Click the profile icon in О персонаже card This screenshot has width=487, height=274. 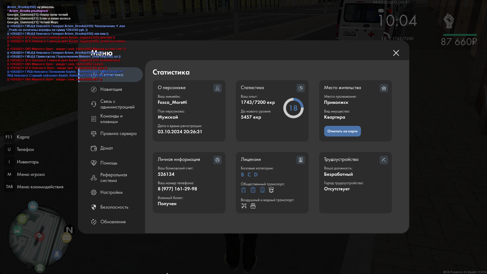(x=217, y=88)
